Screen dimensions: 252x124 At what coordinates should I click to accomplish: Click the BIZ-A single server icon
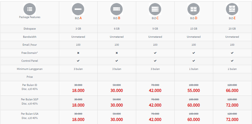(78, 10)
